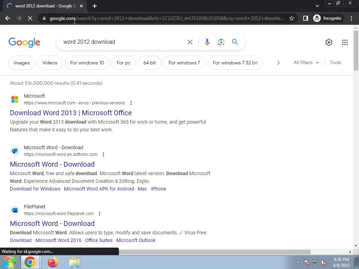
Task: Close the 'word 2012 download' tab
Action: click(x=81, y=6)
